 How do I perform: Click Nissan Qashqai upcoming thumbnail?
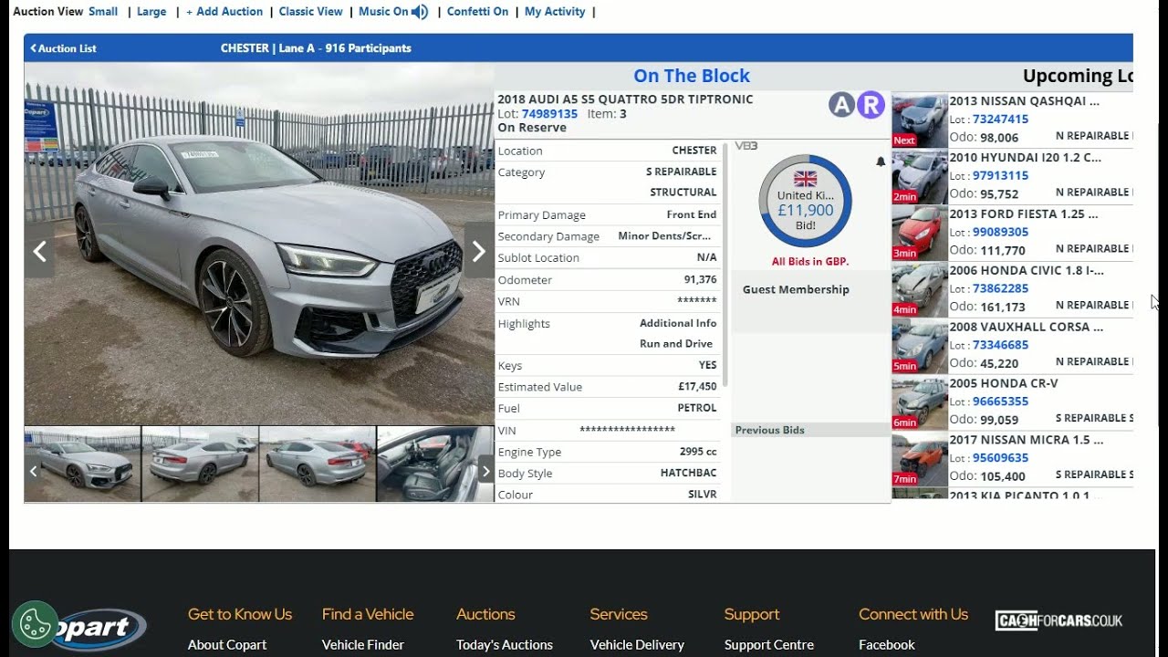point(920,120)
